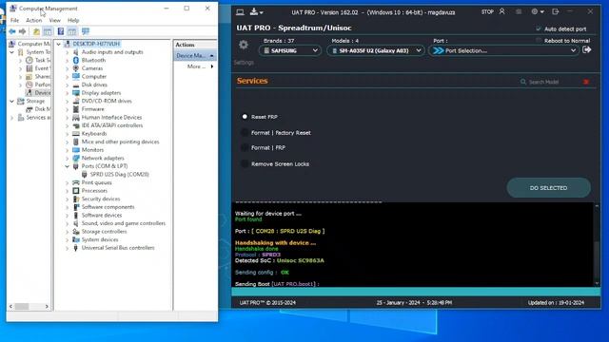
Task: Clear search with the red X icon
Action: (x=586, y=82)
